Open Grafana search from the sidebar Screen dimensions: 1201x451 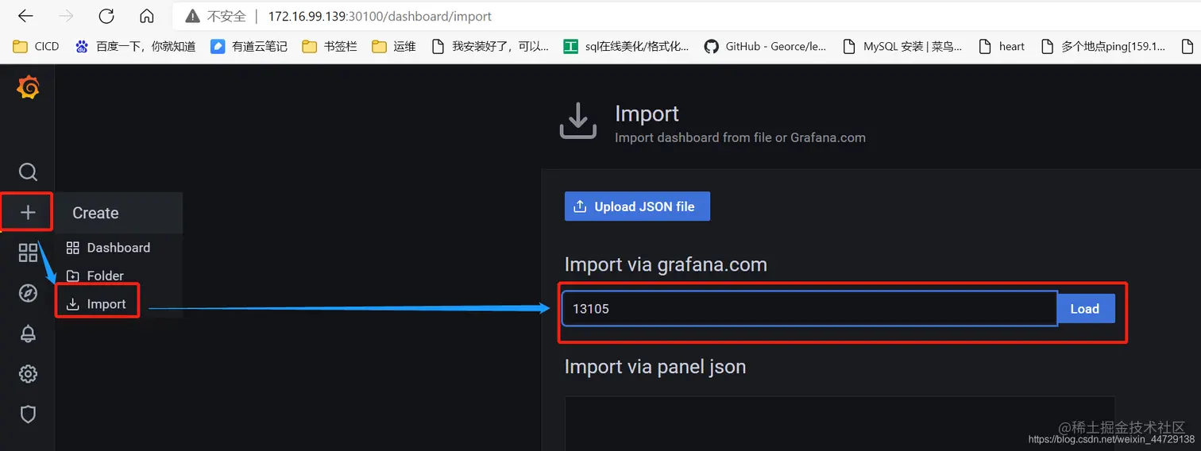(x=28, y=172)
